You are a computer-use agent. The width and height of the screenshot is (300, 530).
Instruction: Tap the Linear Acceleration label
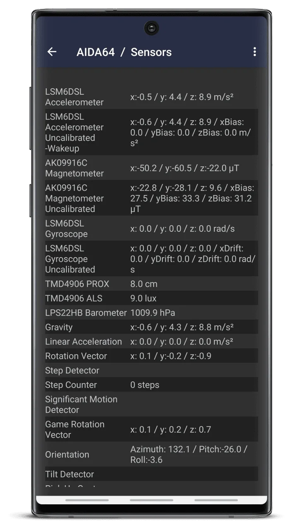coord(84,342)
